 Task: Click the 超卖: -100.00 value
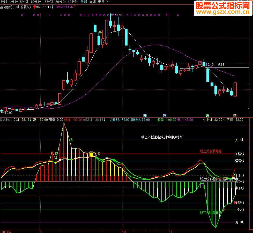[167, 120]
